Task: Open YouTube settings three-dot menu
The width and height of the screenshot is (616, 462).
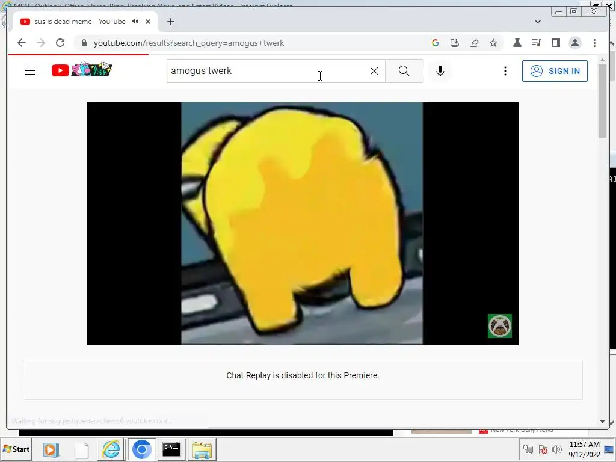Action: [505, 71]
